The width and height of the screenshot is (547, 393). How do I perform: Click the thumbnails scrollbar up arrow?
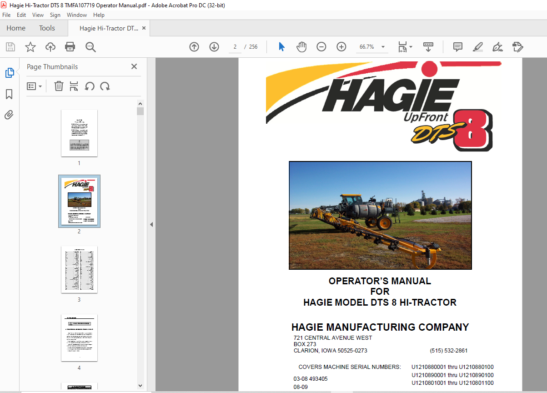point(141,103)
